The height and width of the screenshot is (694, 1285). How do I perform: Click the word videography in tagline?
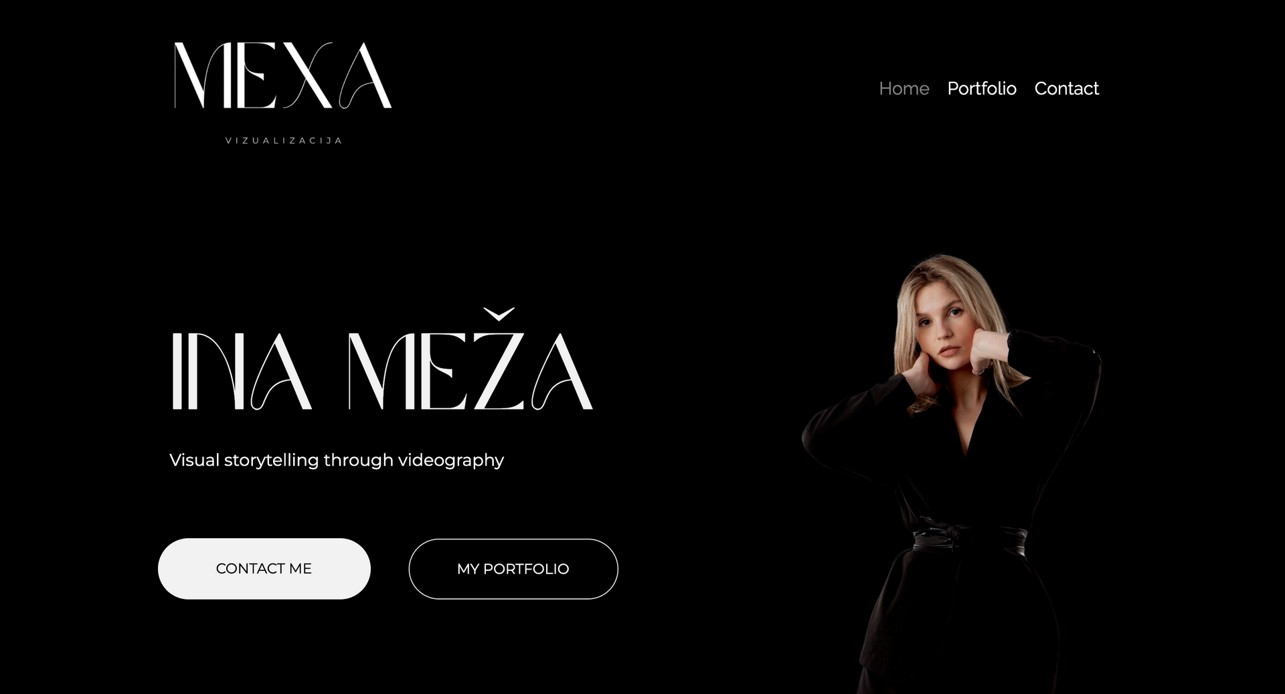point(451,460)
